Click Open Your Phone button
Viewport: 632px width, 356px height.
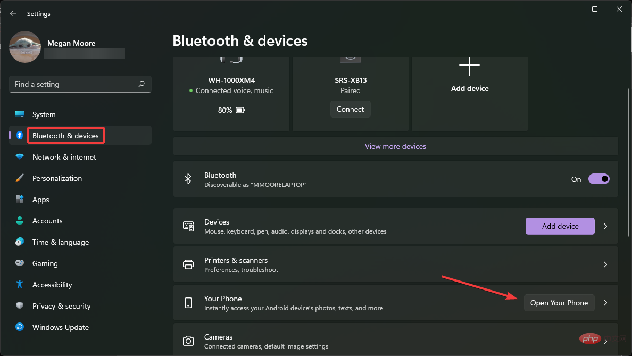(559, 303)
